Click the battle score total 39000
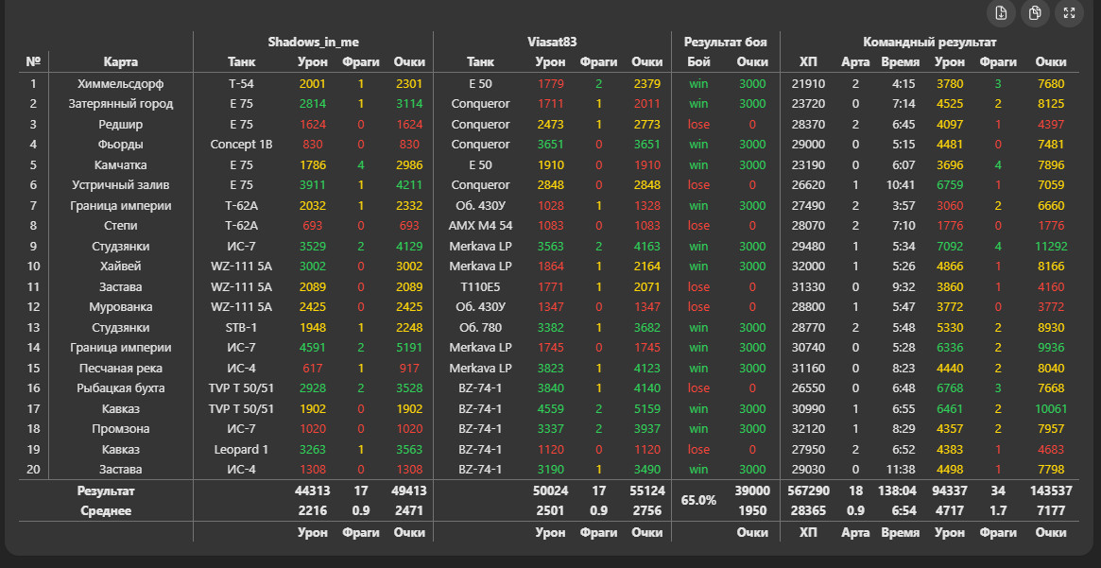1101x568 pixels. 752,491
